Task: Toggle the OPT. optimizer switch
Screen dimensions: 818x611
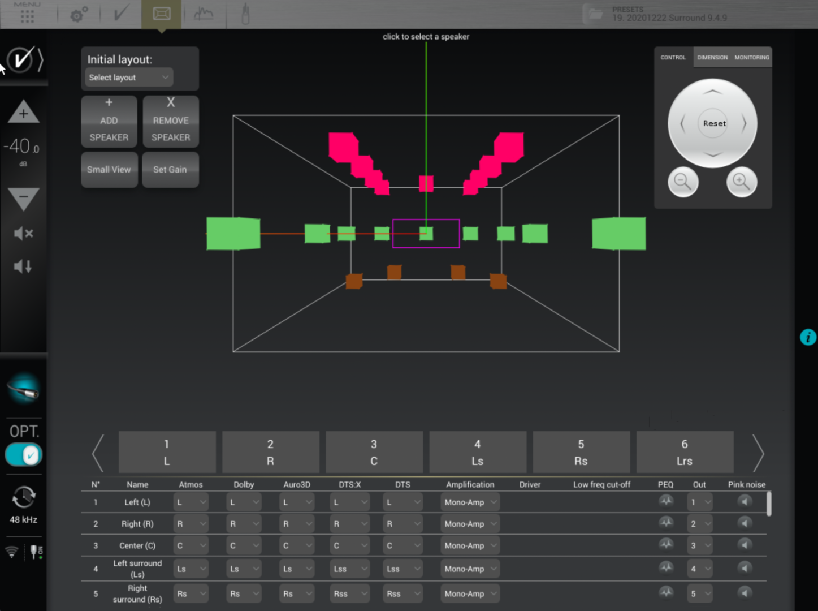Action: pyautogui.click(x=24, y=455)
